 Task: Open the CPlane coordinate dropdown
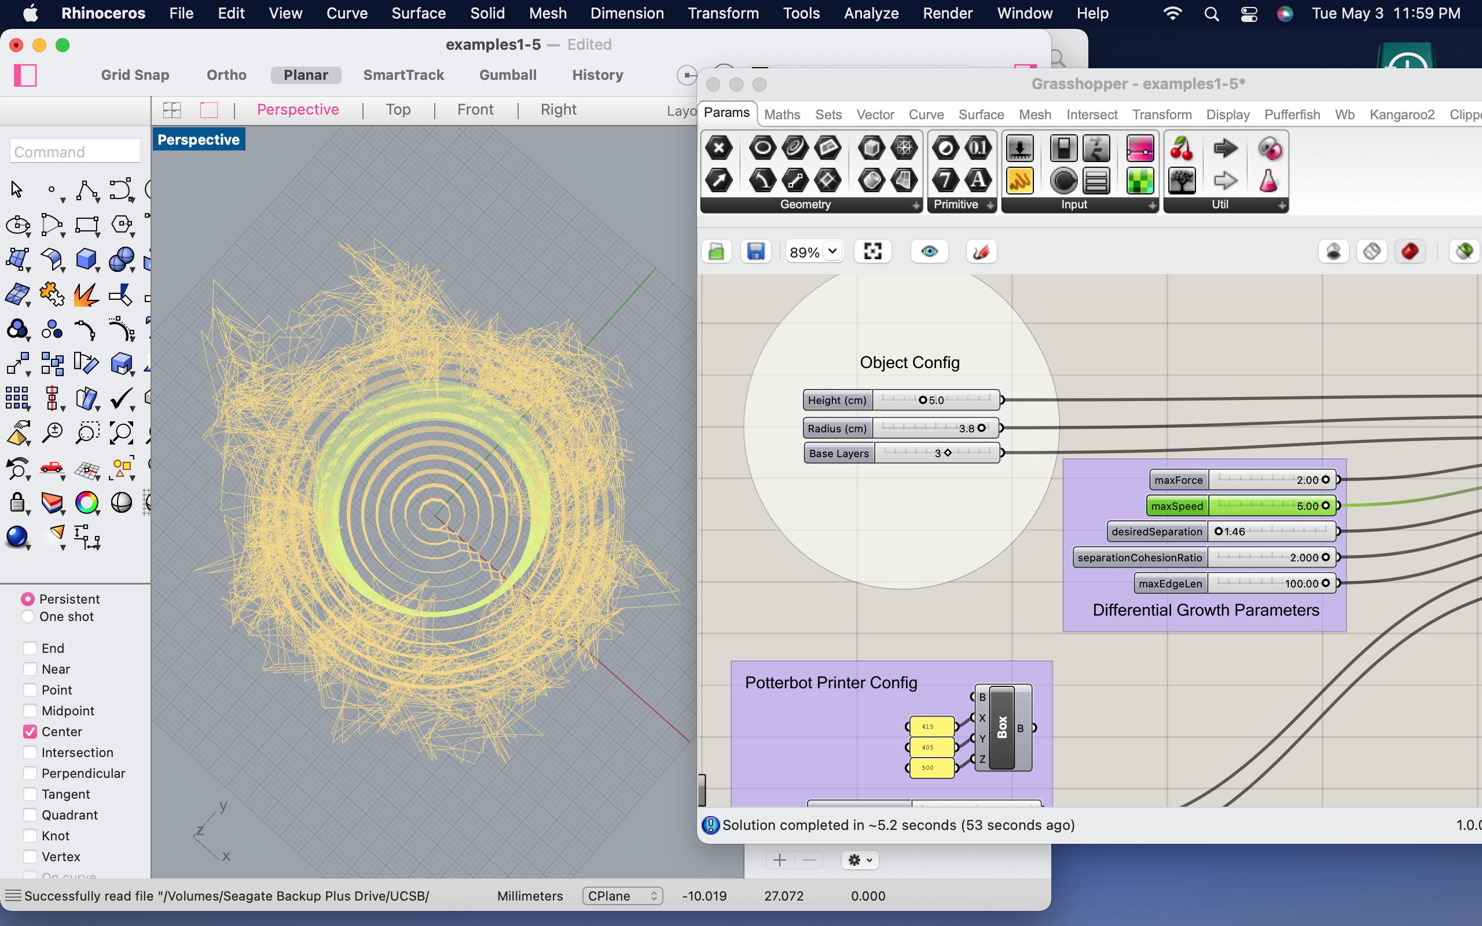(622, 896)
